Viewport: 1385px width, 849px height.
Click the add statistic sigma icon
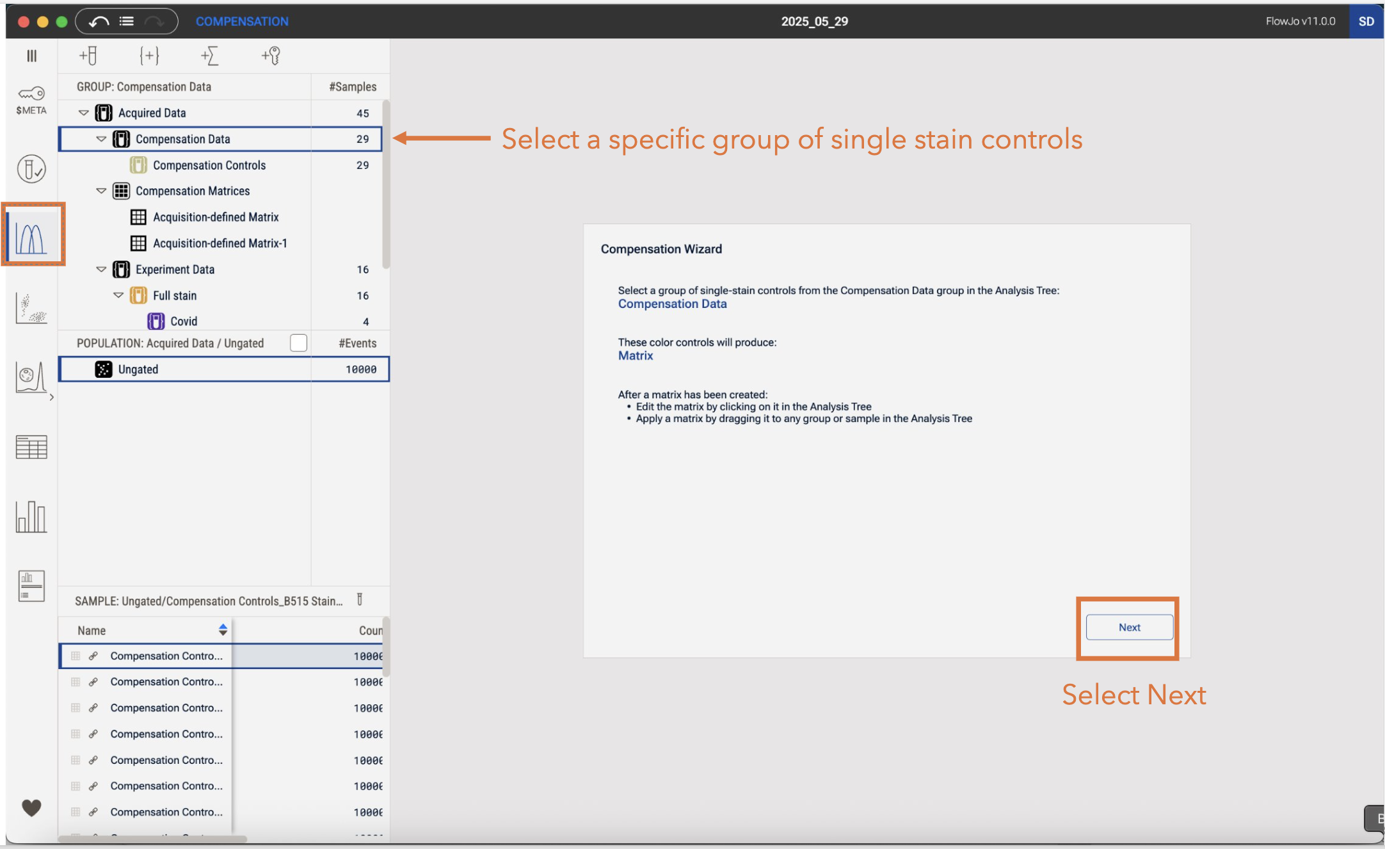[210, 56]
